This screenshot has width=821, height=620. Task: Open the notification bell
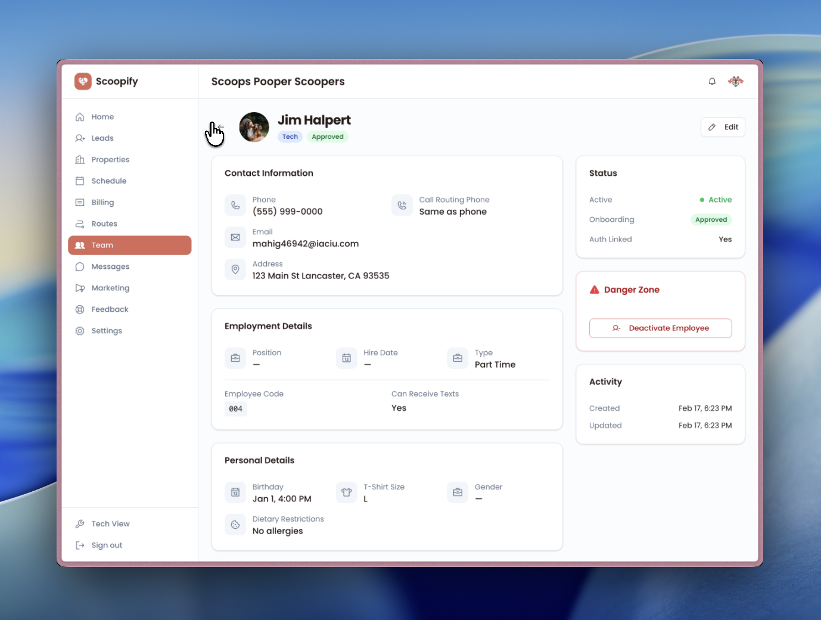pyautogui.click(x=712, y=81)
